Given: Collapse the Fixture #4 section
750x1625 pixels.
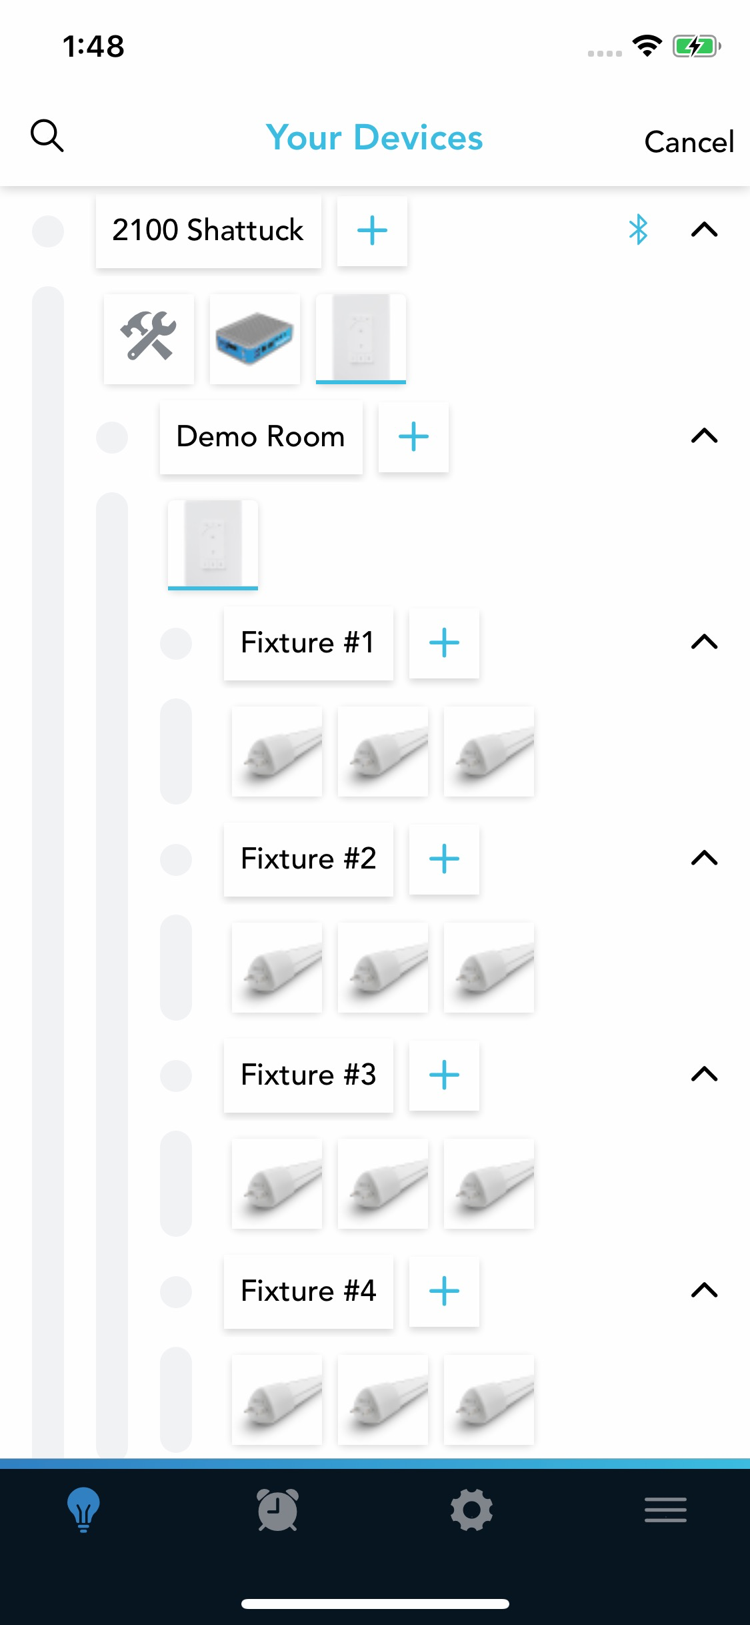Looking at the screenshot, I should pyautogui.click(x=704, y=1290).
